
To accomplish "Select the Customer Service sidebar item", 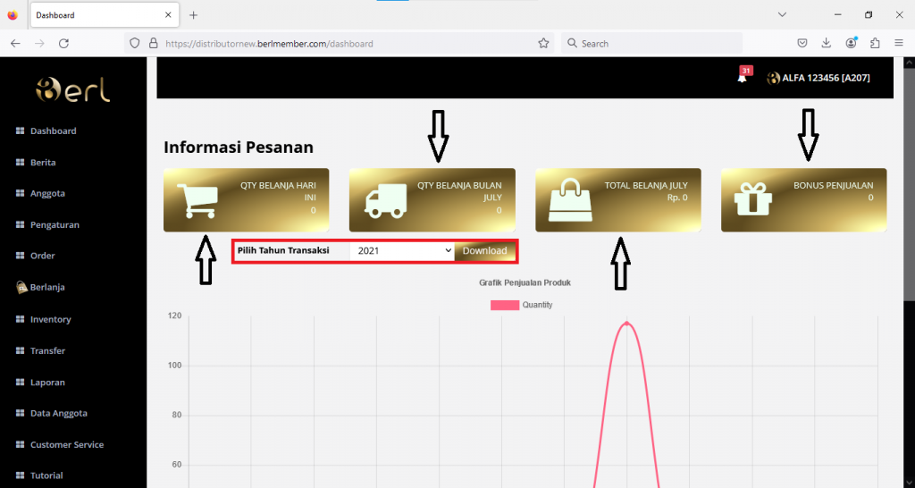I will click(66, 445).
